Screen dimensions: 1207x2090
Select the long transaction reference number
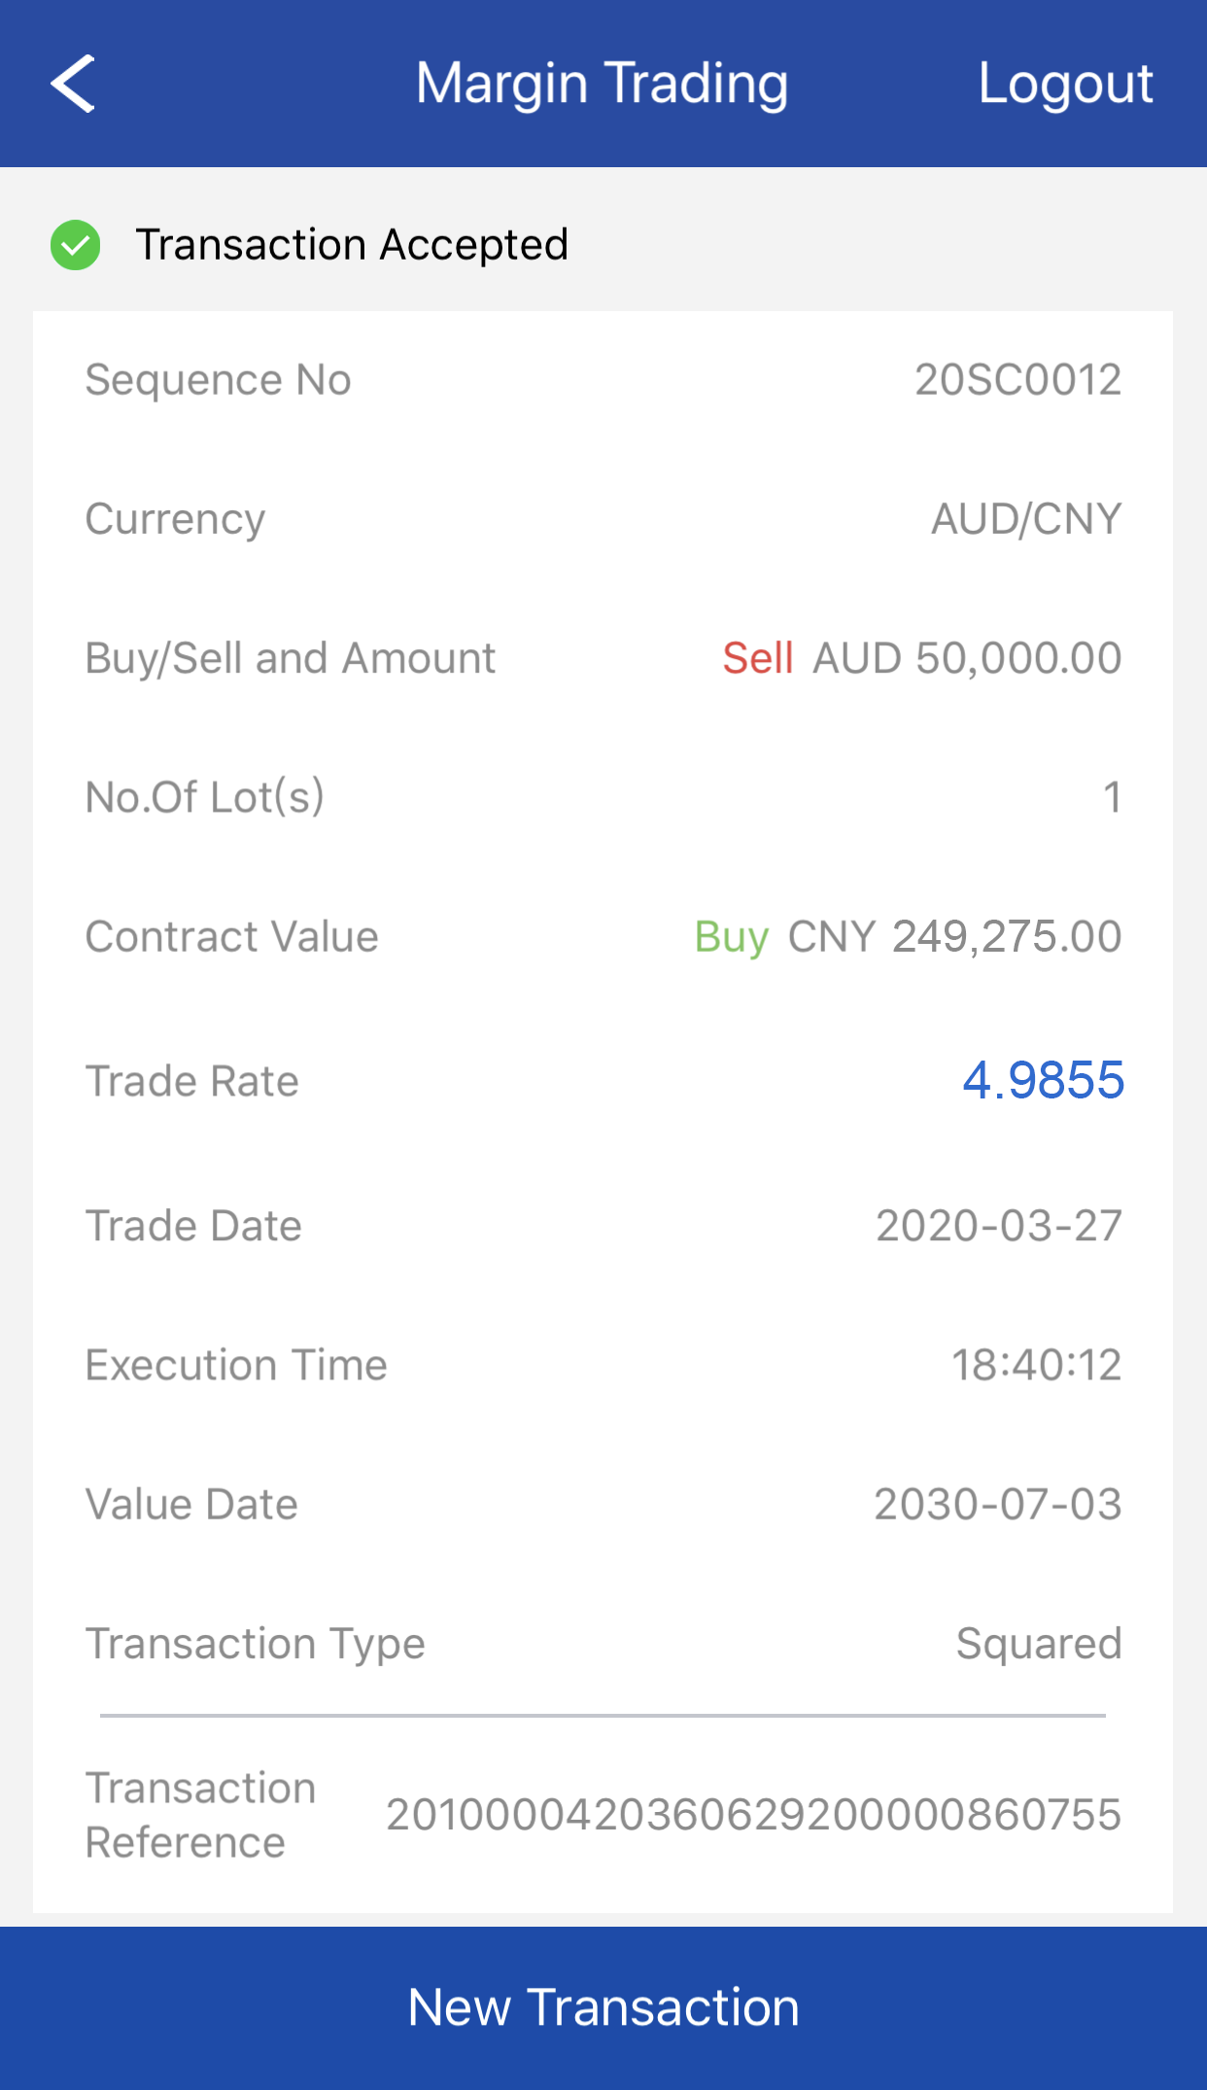tap(753, 1815)
